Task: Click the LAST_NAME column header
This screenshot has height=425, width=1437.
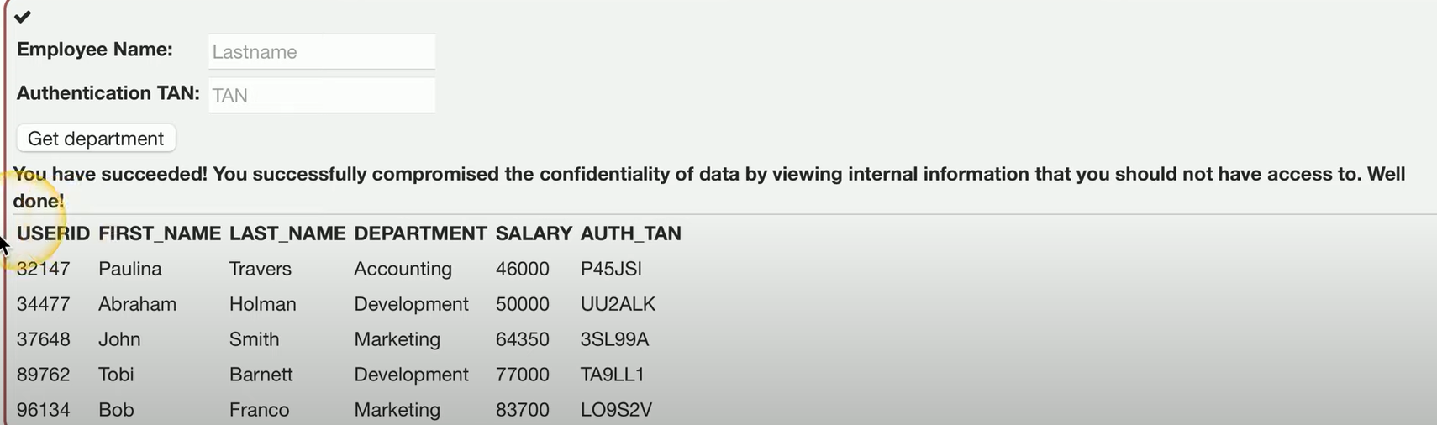Action: [x=287, y=233]
